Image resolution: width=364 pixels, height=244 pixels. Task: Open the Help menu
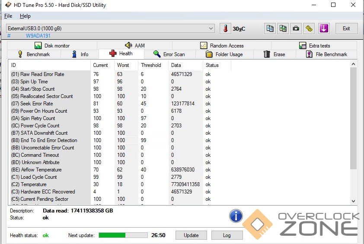click(x=25, y=16)
